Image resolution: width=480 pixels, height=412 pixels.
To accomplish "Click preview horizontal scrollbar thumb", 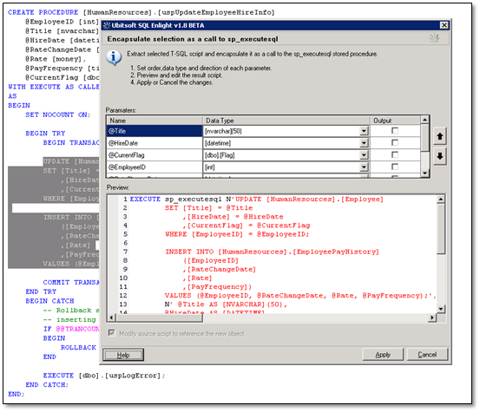I will 159,317.
